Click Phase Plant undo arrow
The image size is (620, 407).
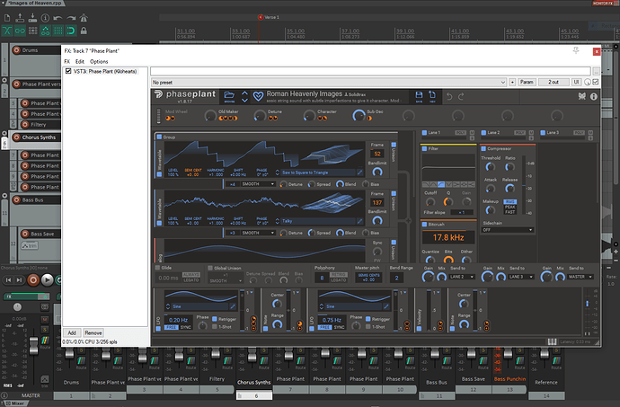tap(449, 96)
